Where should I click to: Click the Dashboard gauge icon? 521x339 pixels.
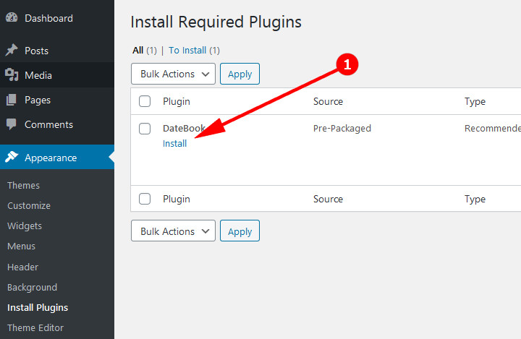(12, 17)
